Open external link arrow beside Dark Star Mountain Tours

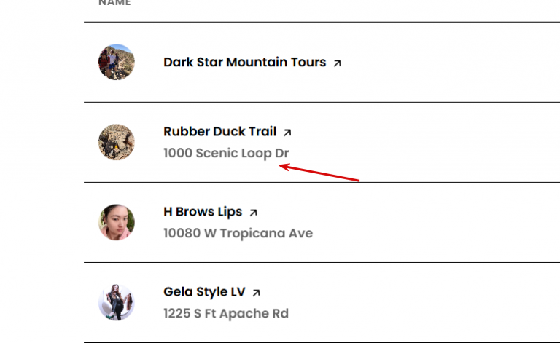click(337, 63)
